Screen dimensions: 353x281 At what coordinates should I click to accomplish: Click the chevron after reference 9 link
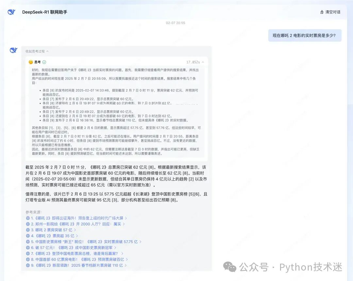[x=126, y=265]
